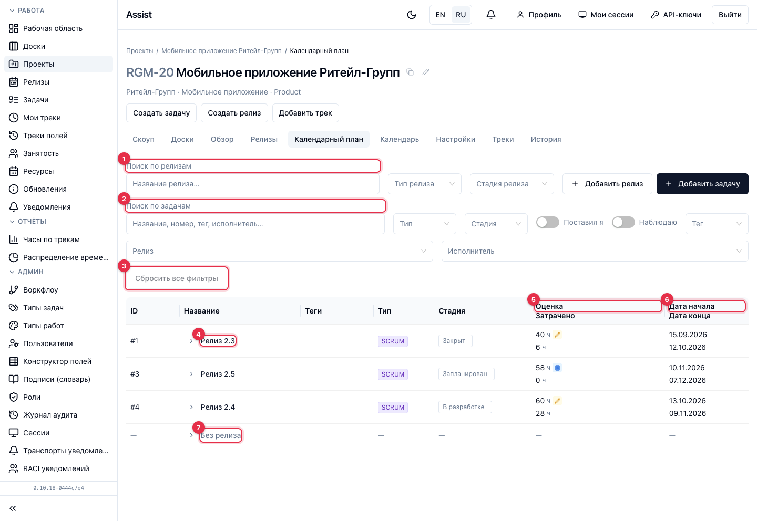Open notifications bell in top bar
Screen dimensions: 757x521
tap(491, 15)
